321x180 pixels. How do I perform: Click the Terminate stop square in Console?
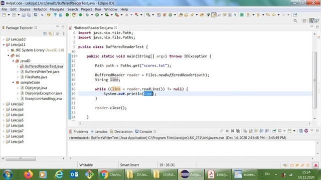pos(227,131)
